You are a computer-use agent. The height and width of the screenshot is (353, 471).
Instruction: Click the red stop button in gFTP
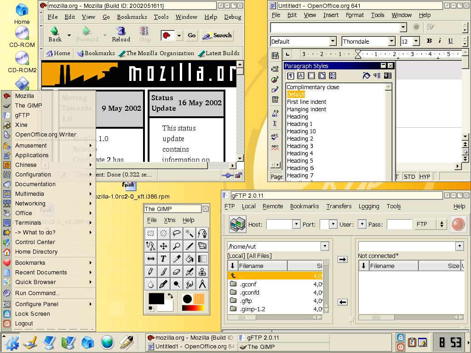click(x=458, y=224)
